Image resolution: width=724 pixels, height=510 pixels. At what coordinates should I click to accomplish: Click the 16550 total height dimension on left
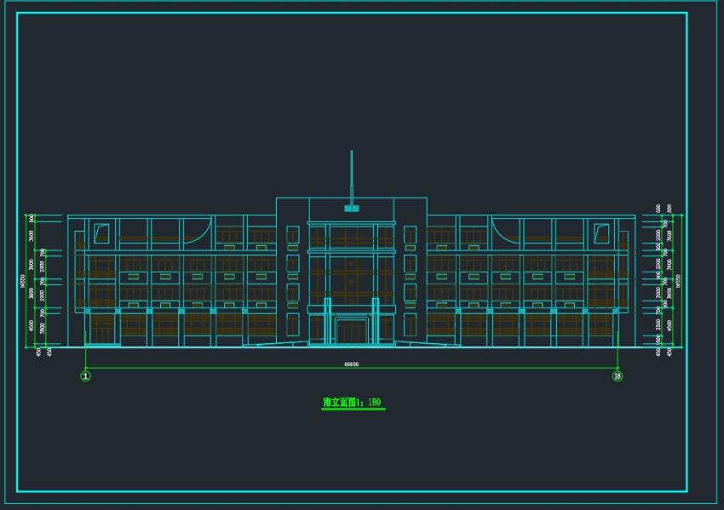(22, 281)
